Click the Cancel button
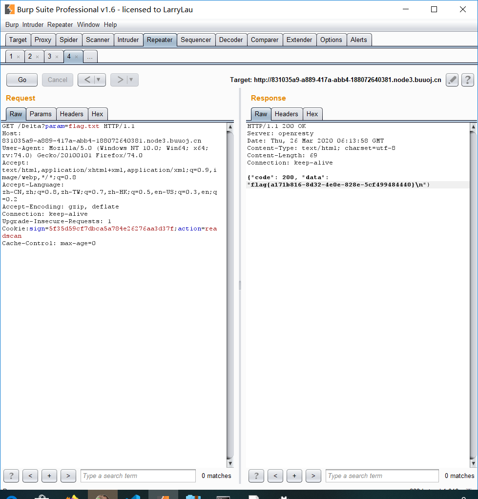Viewport: 478px width, 499px height. 58,80
